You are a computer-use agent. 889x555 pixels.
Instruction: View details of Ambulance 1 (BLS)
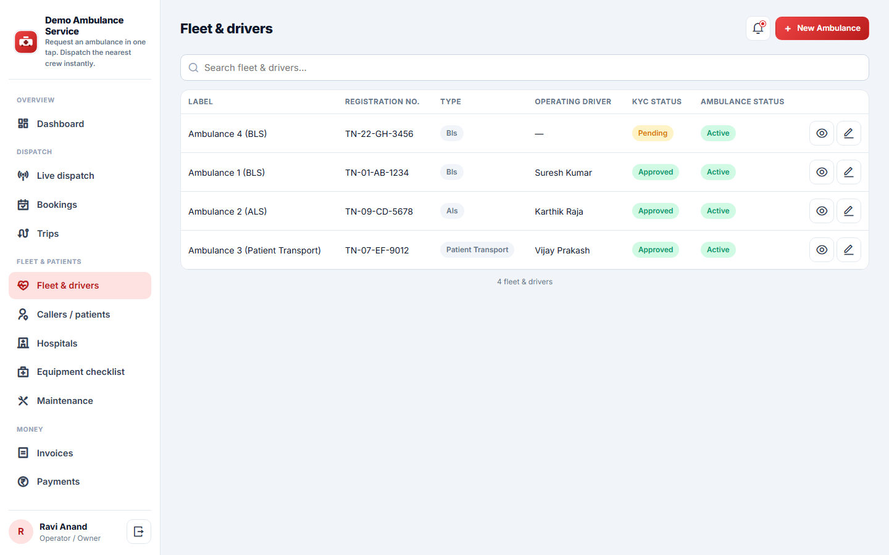pos(822,172)
